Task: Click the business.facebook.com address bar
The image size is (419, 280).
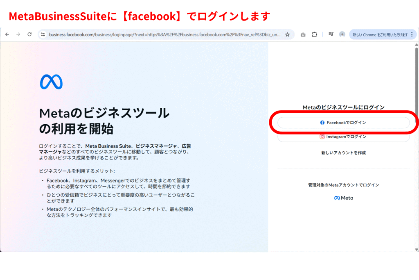Action: [x=164, y=35]
